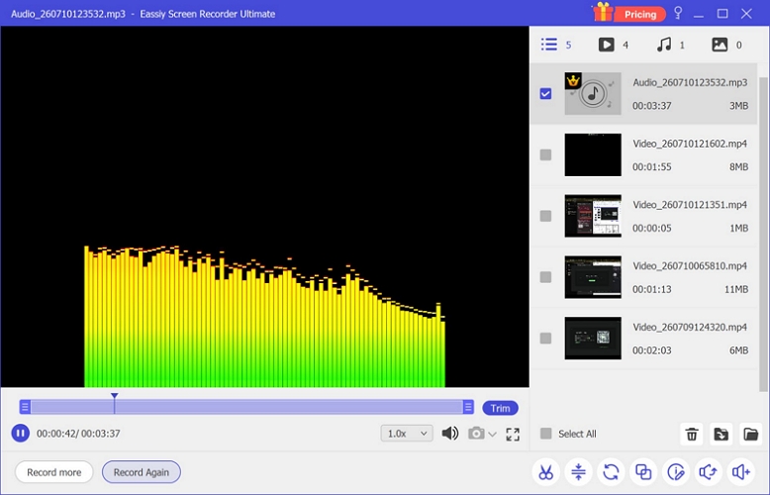Click the Trim button
This screenshot has width=770, height=495.
coord(500,408)
